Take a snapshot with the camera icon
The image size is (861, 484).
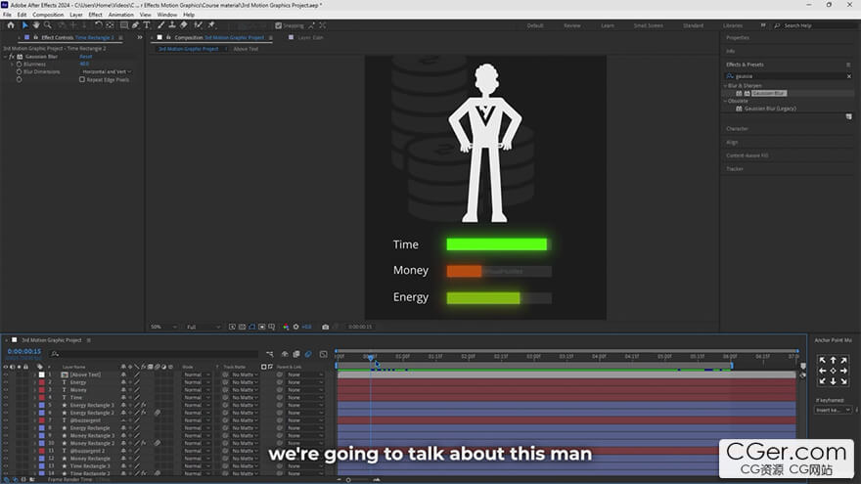coord(325,327)
